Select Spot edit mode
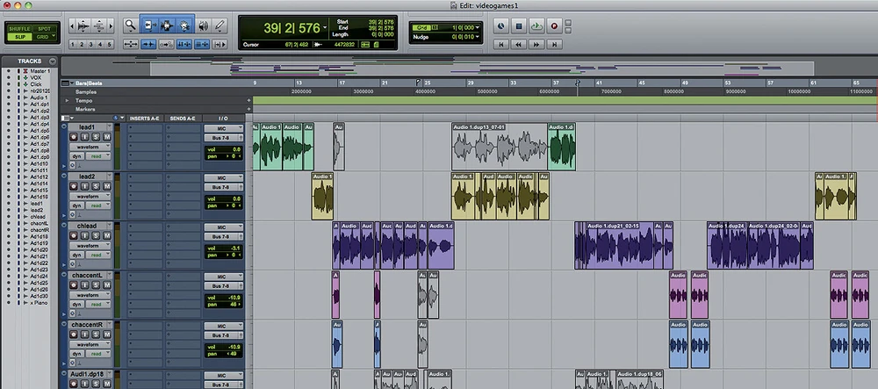878x389 pixels. point(43,29)
